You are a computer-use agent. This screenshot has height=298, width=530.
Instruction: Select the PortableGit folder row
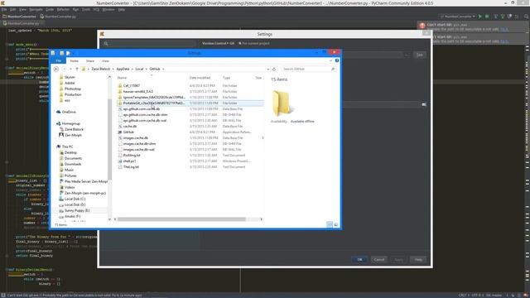click(190, 103)
